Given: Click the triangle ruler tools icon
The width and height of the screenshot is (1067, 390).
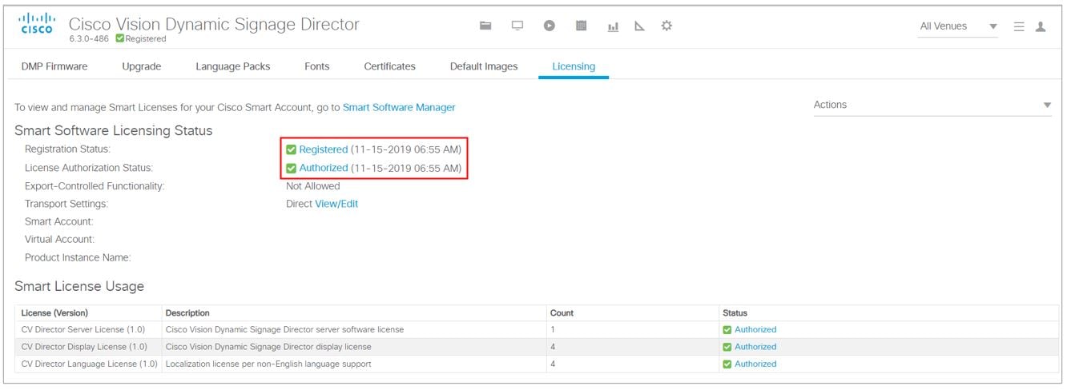Looking at the screenshot, I should point(639,26).
